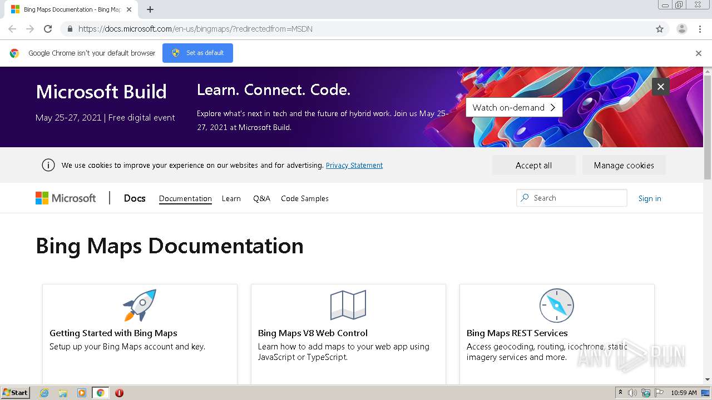712x400 pixels.
Task: Bookmark this page with star icon
Action: pos(660,29)
